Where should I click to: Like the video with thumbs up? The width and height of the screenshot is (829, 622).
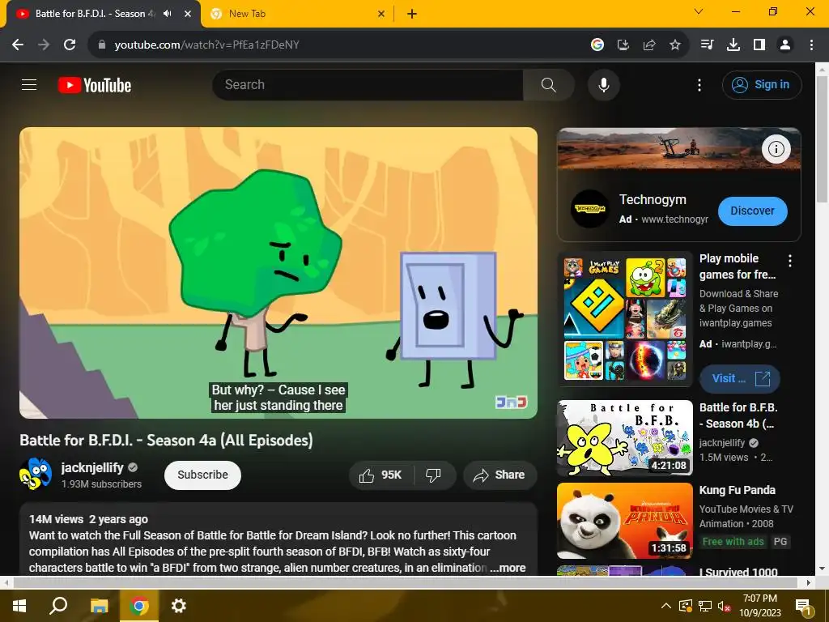(x=380, y=475)
